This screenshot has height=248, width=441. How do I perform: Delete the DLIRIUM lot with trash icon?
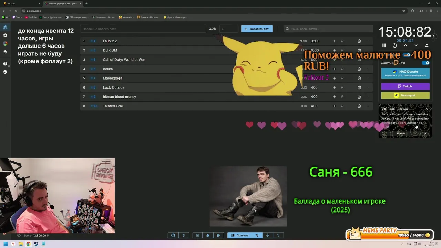tap(359, 50)
